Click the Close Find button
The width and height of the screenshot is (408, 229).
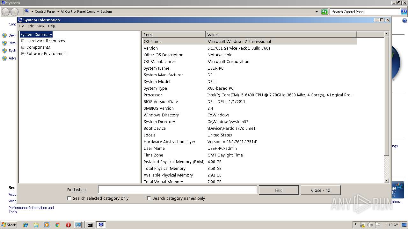(321, 190)
